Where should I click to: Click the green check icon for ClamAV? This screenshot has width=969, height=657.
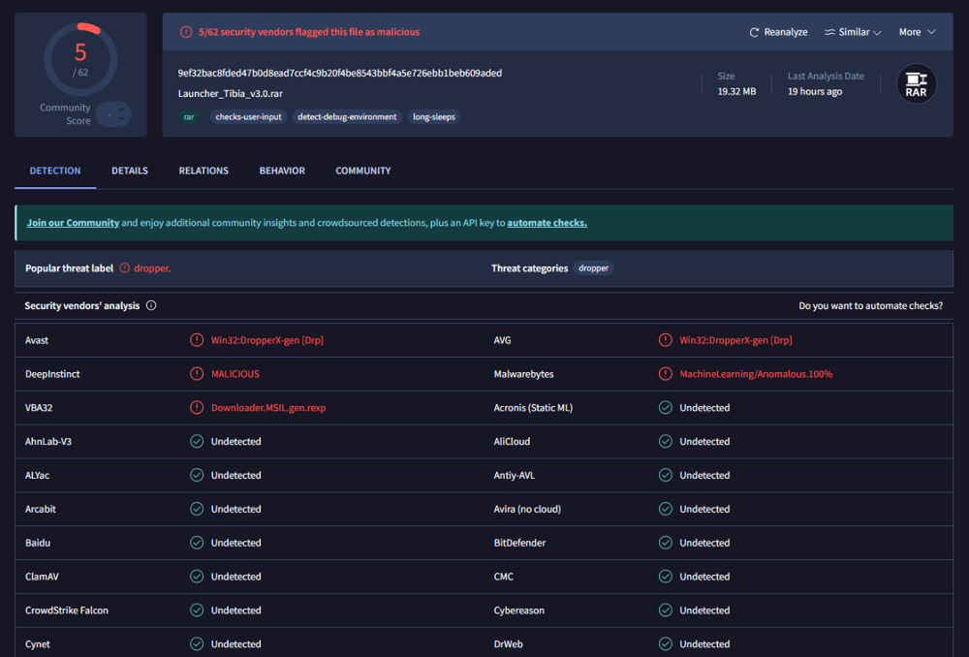point(197,577)
